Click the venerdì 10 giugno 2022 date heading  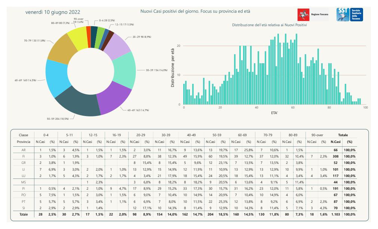53,12
